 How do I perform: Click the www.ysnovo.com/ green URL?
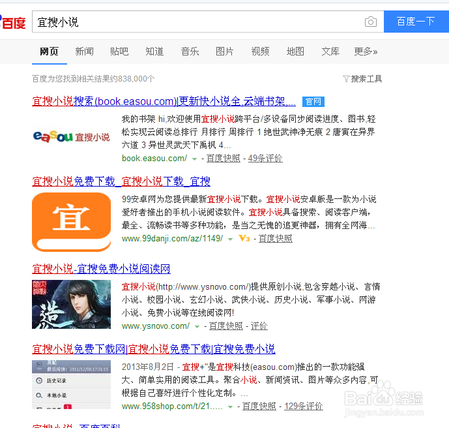[x=156, y=326]
